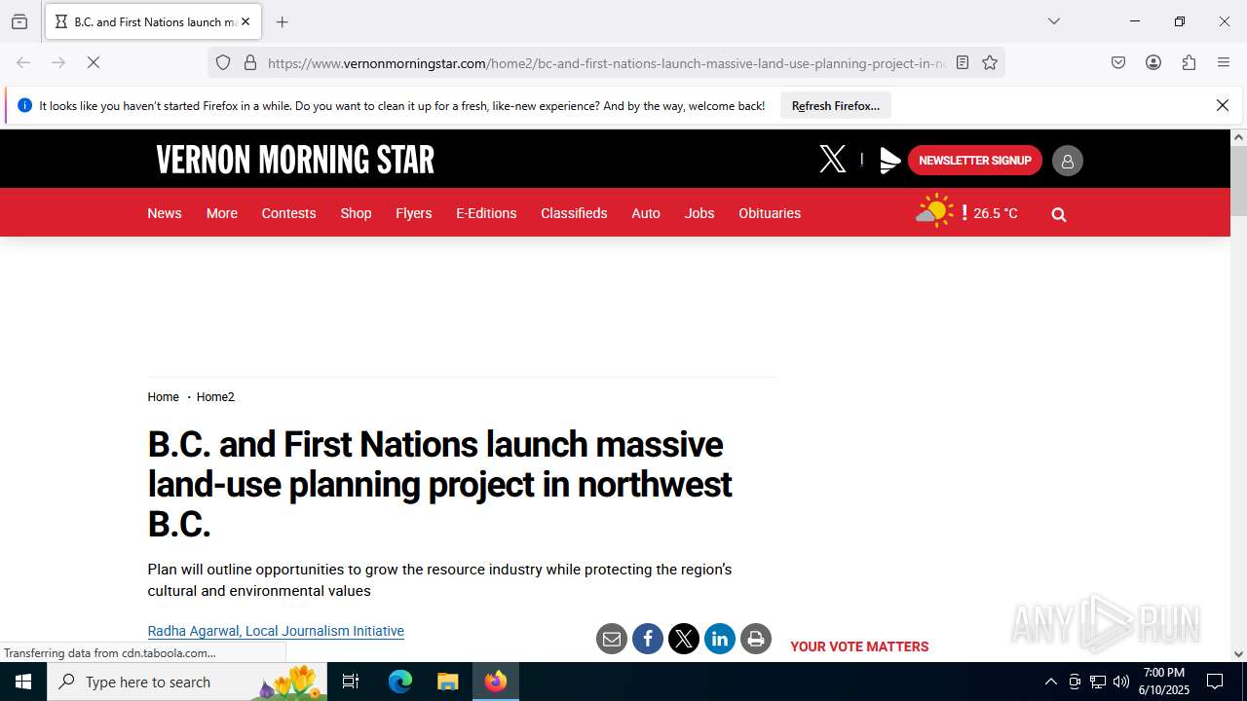
Task: Go back to the previous page
Action: click(23, 62)
